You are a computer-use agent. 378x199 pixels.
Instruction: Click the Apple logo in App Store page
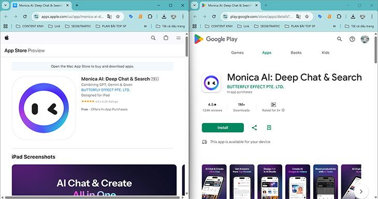7,38
